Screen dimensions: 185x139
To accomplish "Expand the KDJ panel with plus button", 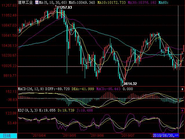I will tap(182, 110).
